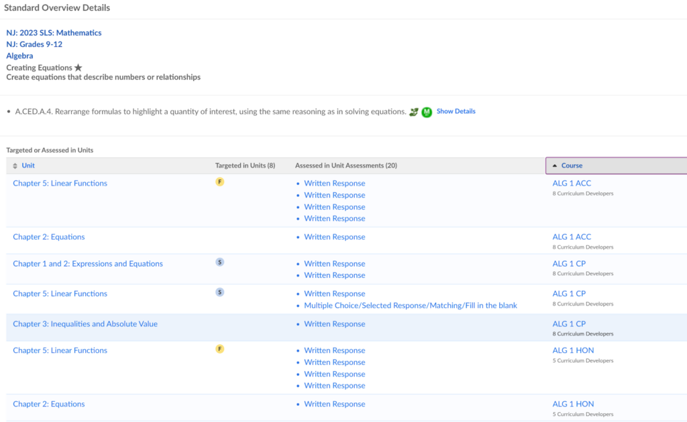Click the green leaf icon beside standard A.CED.A.4
Screen dimensions: 687x422
414,112
